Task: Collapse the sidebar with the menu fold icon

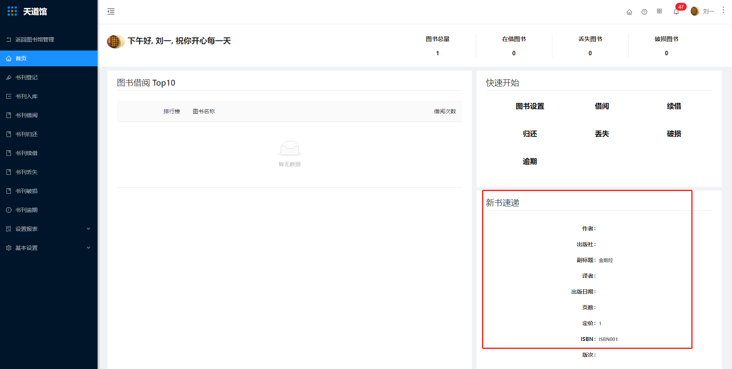Action: point(111,11)
